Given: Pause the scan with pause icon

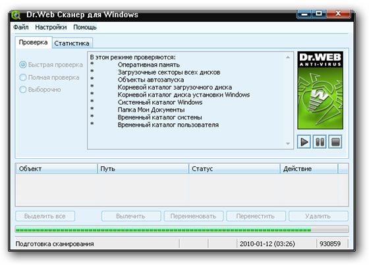Looking at the screenshot, I should click(320, 142).
